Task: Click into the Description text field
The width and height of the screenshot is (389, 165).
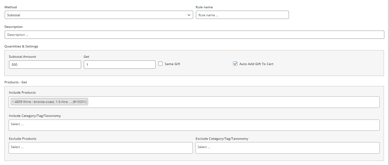Action: pos(194,35)
